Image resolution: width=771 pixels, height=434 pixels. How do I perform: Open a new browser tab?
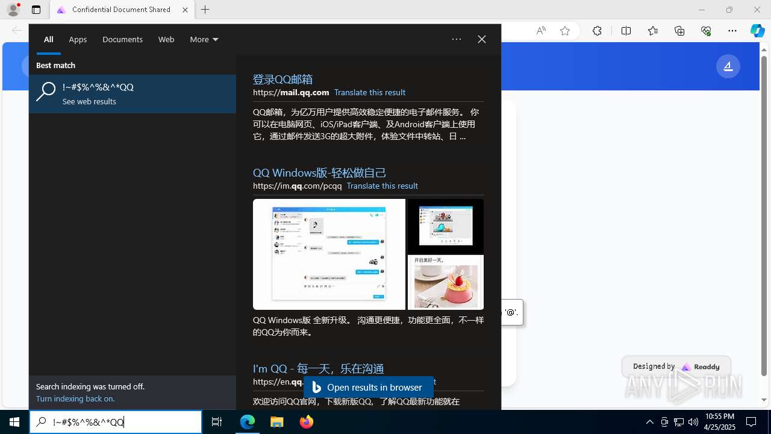(205, 10)
